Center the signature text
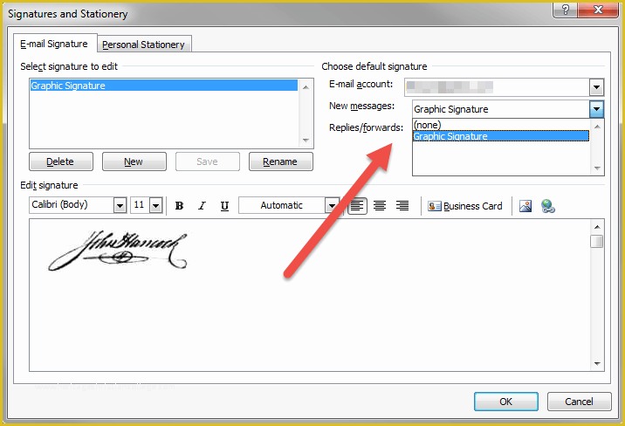 380,206
